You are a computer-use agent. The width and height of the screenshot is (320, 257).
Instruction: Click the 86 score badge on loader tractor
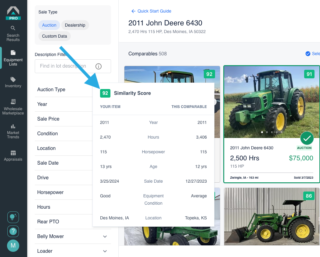[x=309, y=196]
